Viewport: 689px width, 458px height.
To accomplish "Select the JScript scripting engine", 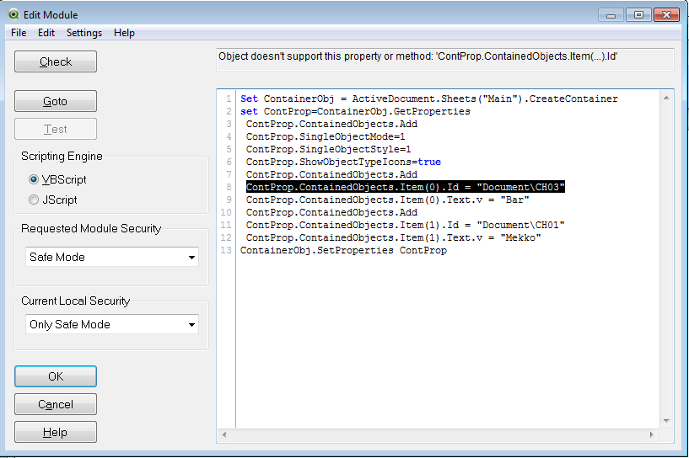I will pos(34,200).
